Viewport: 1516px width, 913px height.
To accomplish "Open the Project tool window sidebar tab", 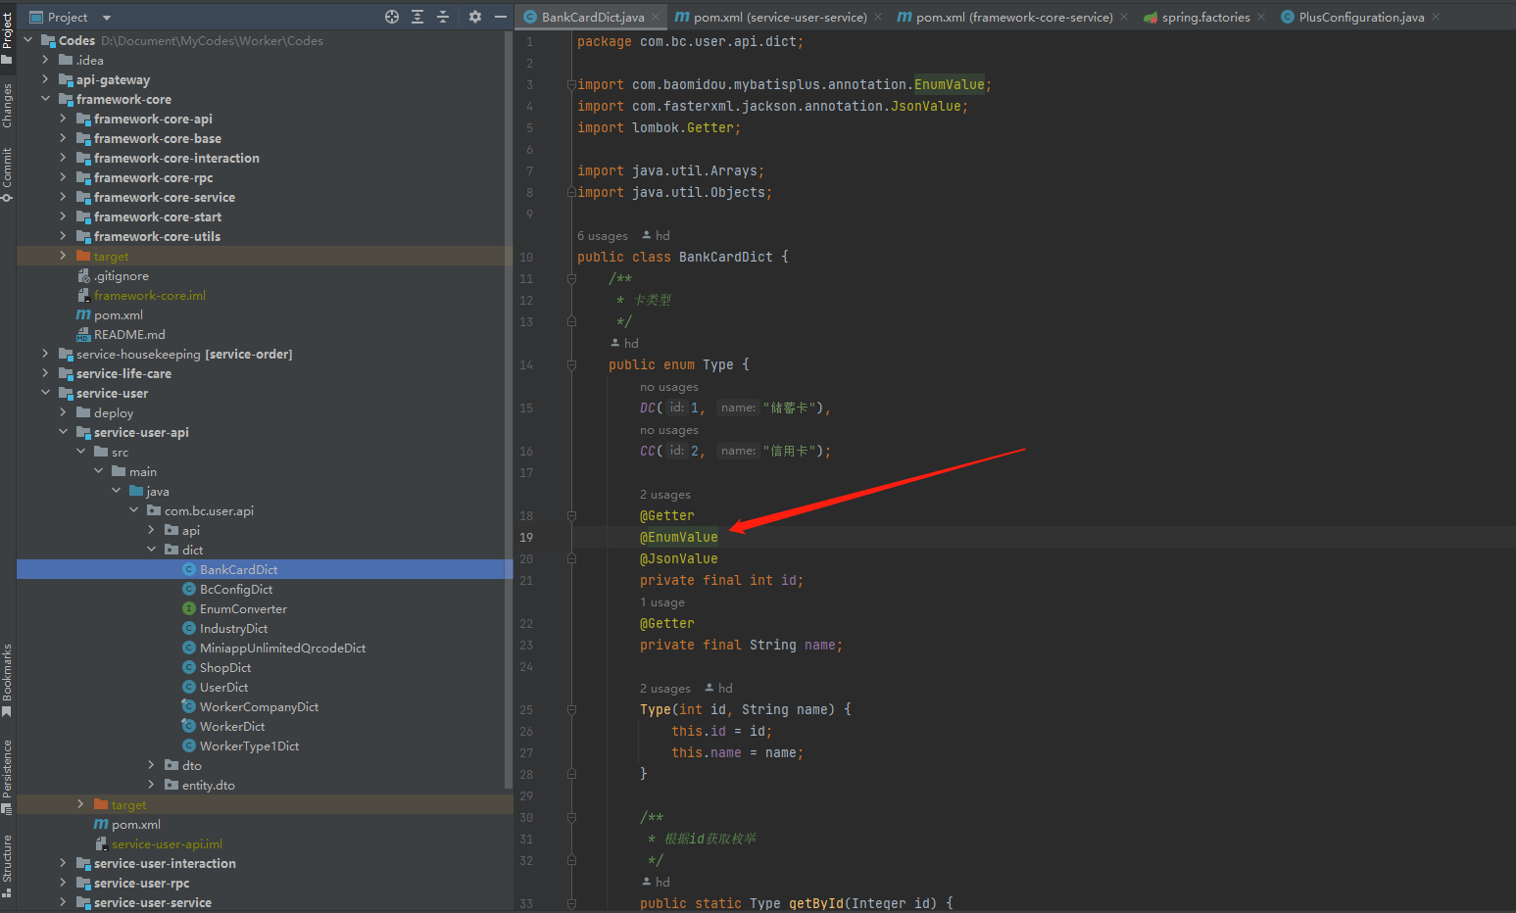I will pyautogui.click(x=7, y=36).
